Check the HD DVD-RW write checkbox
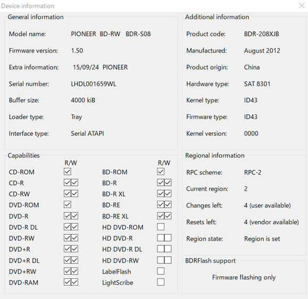 168,260
